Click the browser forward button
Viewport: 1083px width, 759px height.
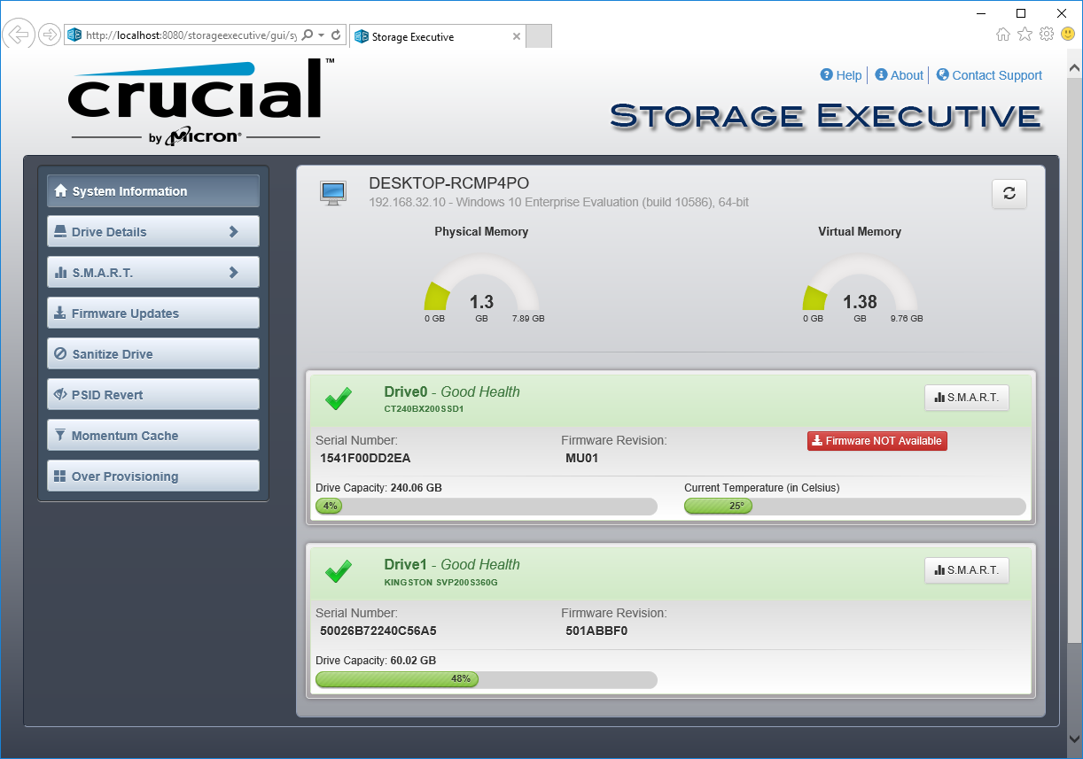pyautogui.click(x=50, y=35)
